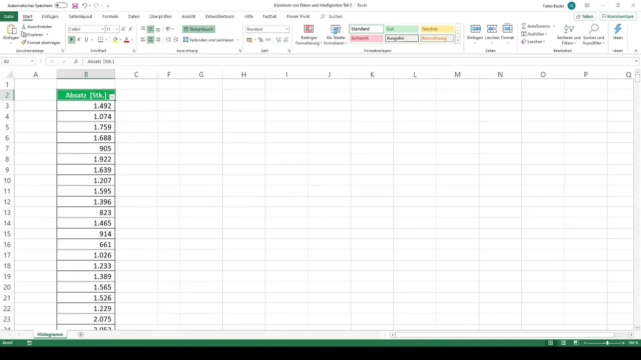Decrease indent icon

(x=168, y=39)
